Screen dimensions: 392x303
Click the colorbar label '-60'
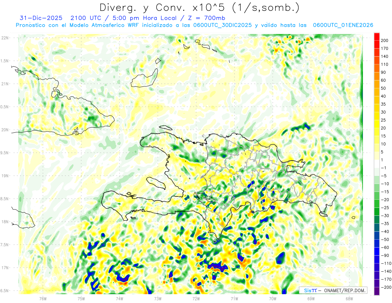(385, 248)
